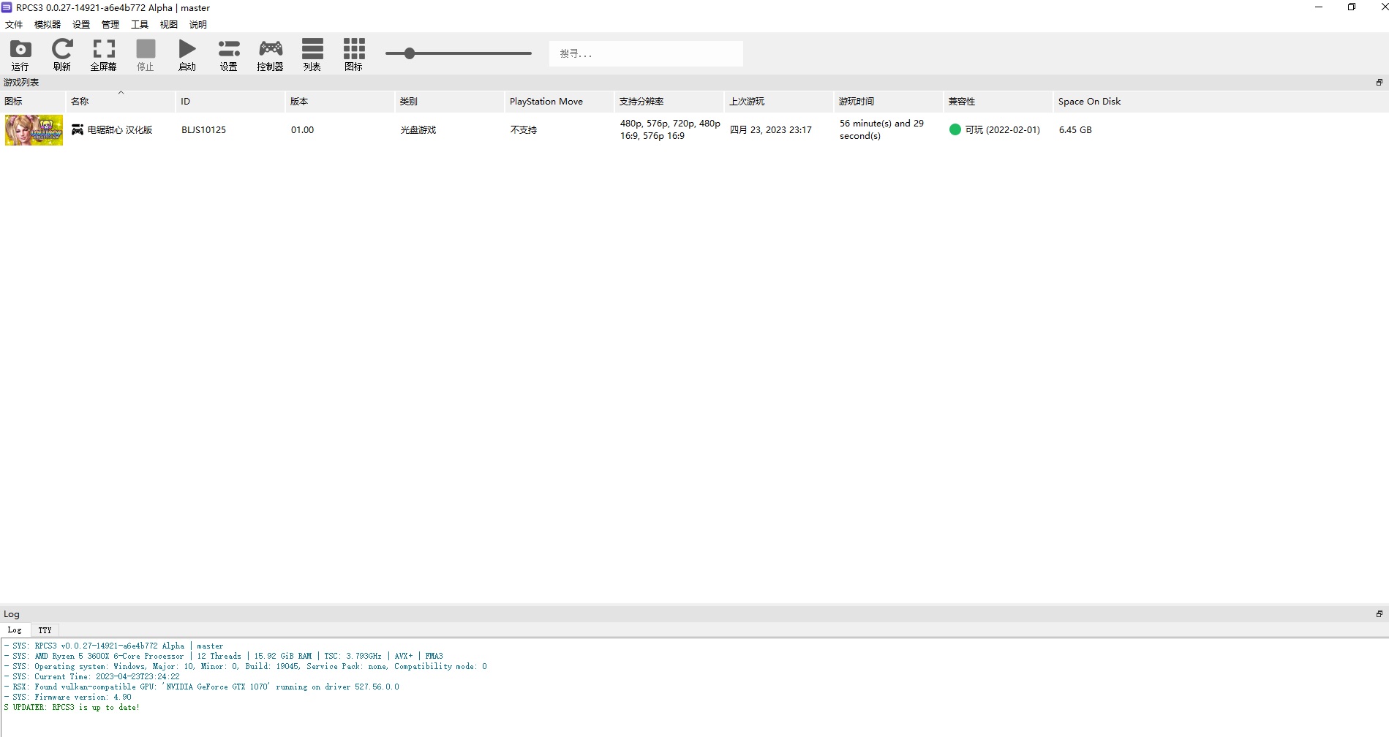Click the 刷新 refresh icon
The image size is (1389, 737).
[62, 50]
